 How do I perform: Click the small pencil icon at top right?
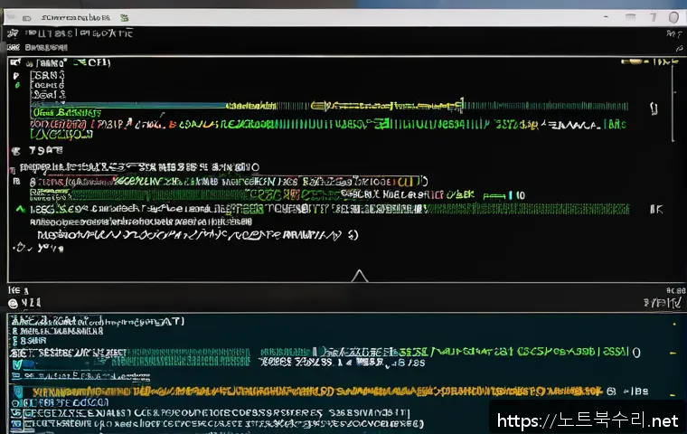679,48
